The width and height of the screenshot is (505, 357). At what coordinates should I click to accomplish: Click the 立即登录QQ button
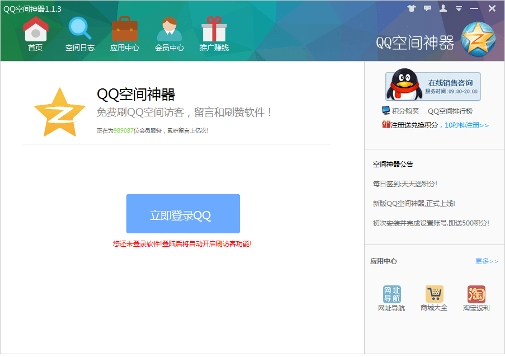183,214
